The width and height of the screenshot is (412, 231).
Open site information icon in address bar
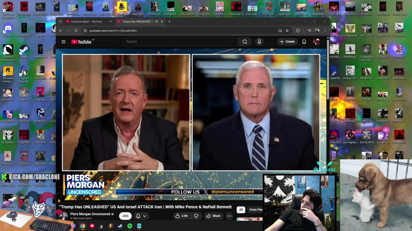point(85,30)
